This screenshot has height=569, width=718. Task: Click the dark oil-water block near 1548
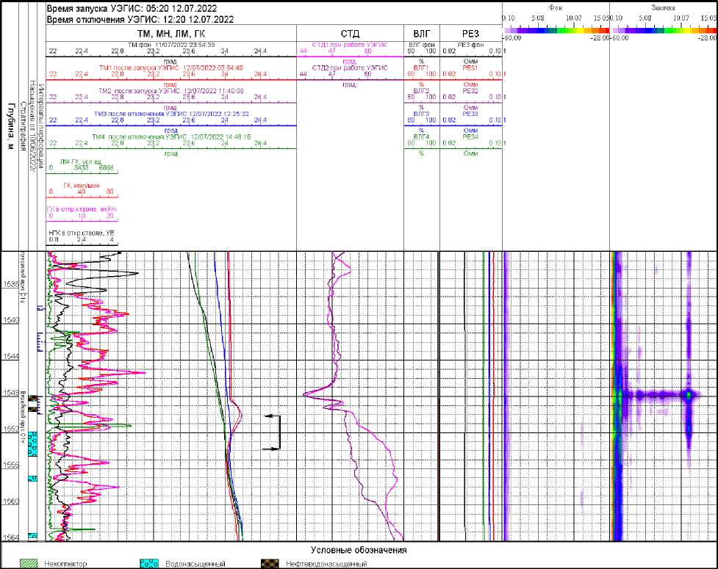pyautogui.click(x=32, y=399)
